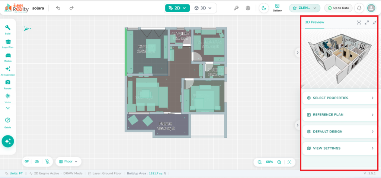Open settings gear in header

(248, 8)
